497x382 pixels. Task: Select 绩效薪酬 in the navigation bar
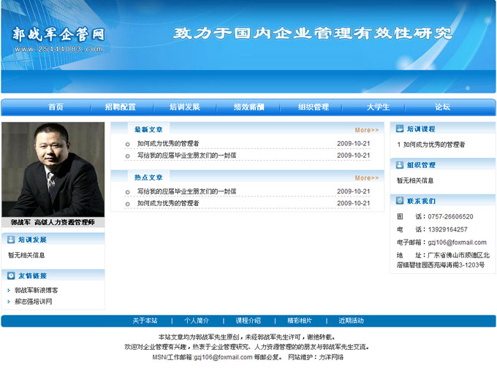(x=248, y=107)
